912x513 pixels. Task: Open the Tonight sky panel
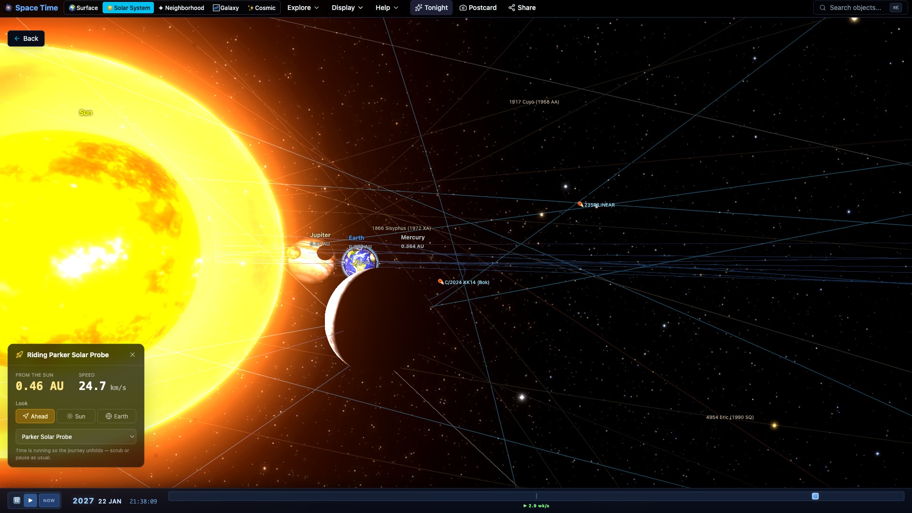[431, 8]
